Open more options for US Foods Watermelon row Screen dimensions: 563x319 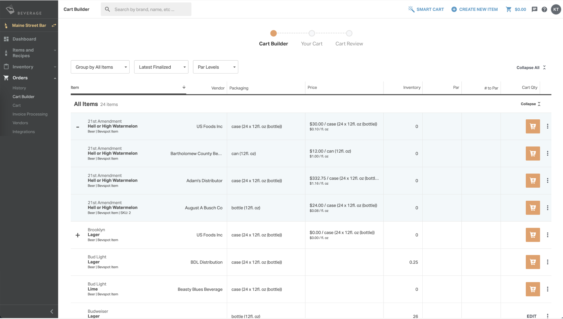[547, 126]
